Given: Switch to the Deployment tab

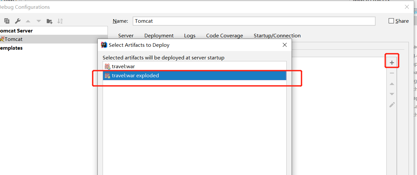Looking at the screenshot, I should point(159,36).
